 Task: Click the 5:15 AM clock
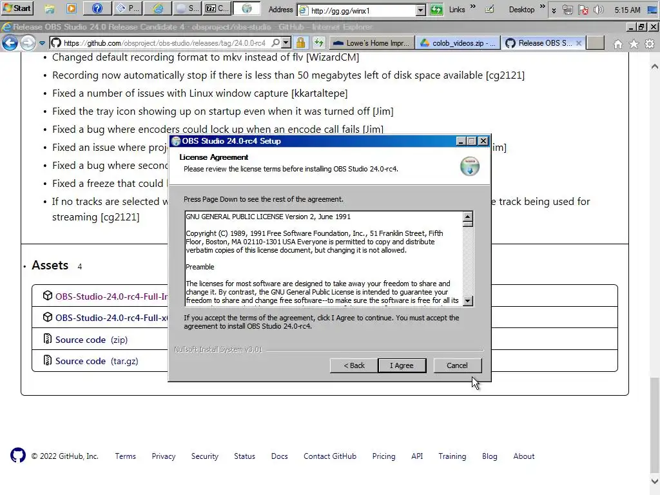click(x=627, y=10)
